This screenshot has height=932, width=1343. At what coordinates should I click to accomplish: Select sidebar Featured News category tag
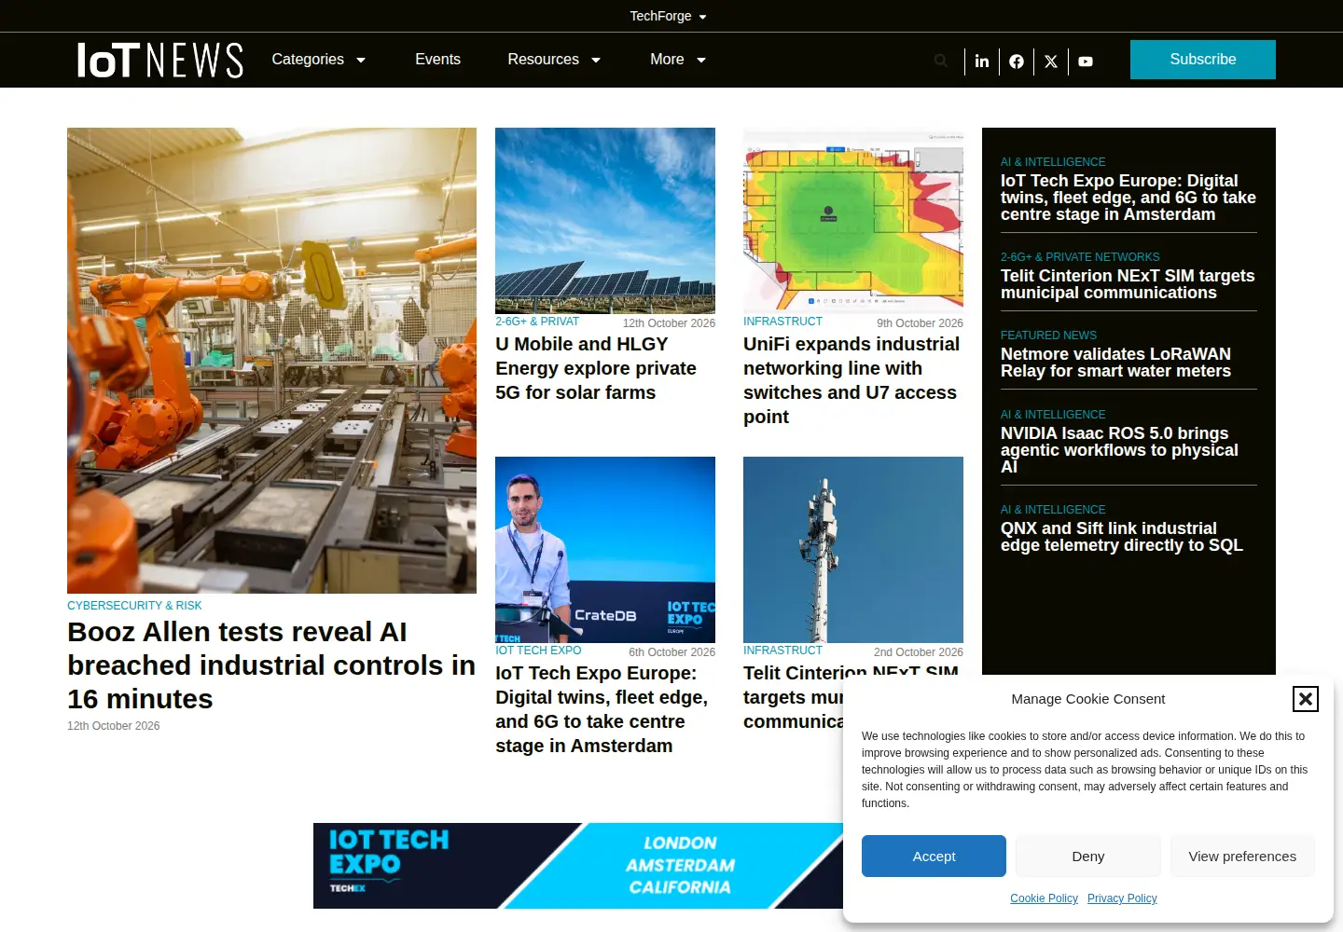[1048, 336]
